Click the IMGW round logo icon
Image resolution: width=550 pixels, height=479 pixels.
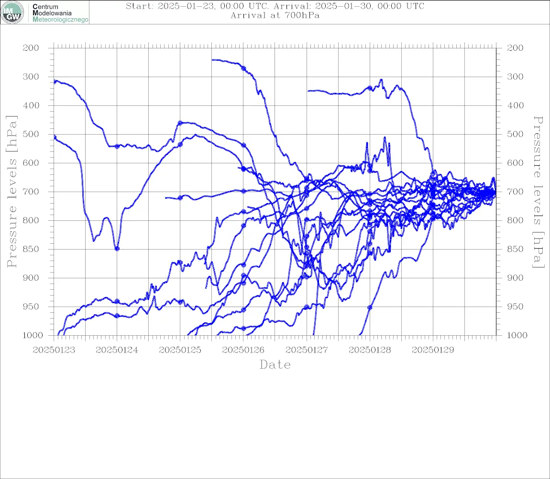pos(12,12)
